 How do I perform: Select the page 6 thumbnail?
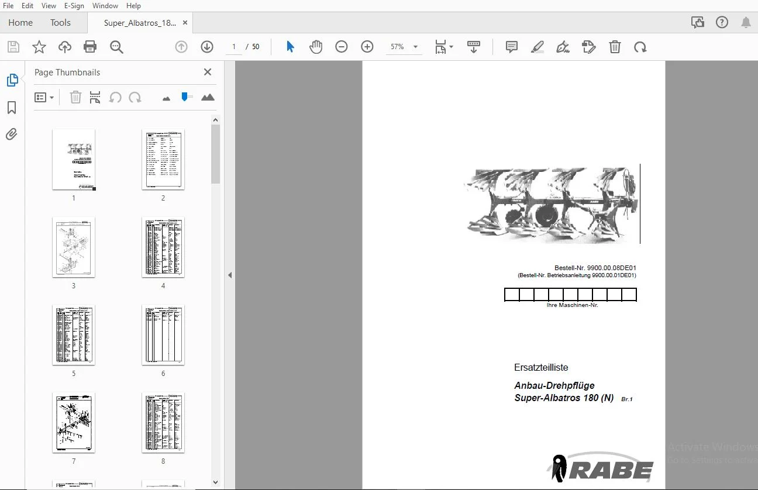[163, 335]
